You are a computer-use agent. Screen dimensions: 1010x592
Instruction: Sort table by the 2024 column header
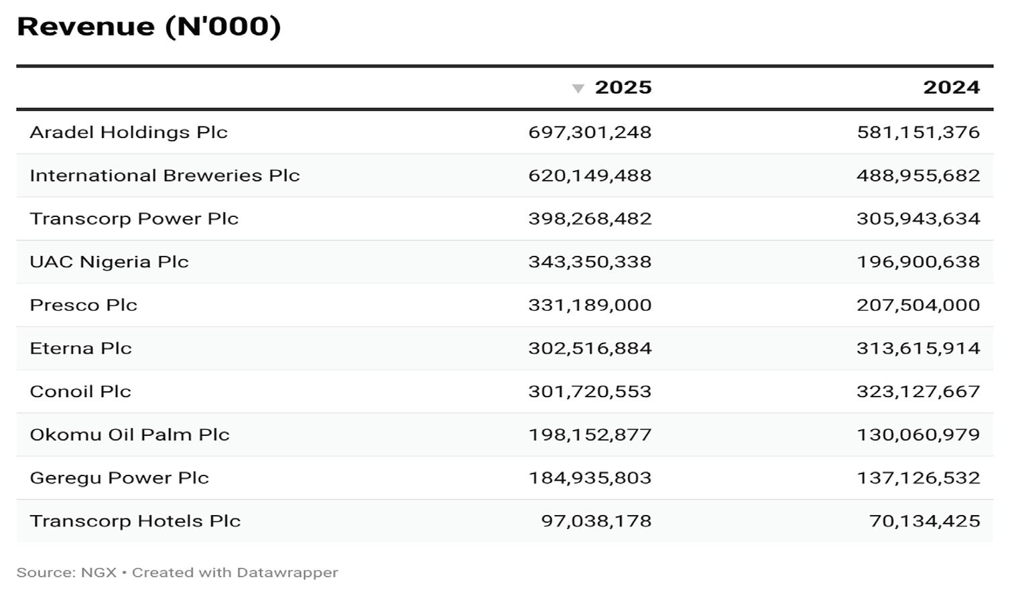tap(951, 88)
